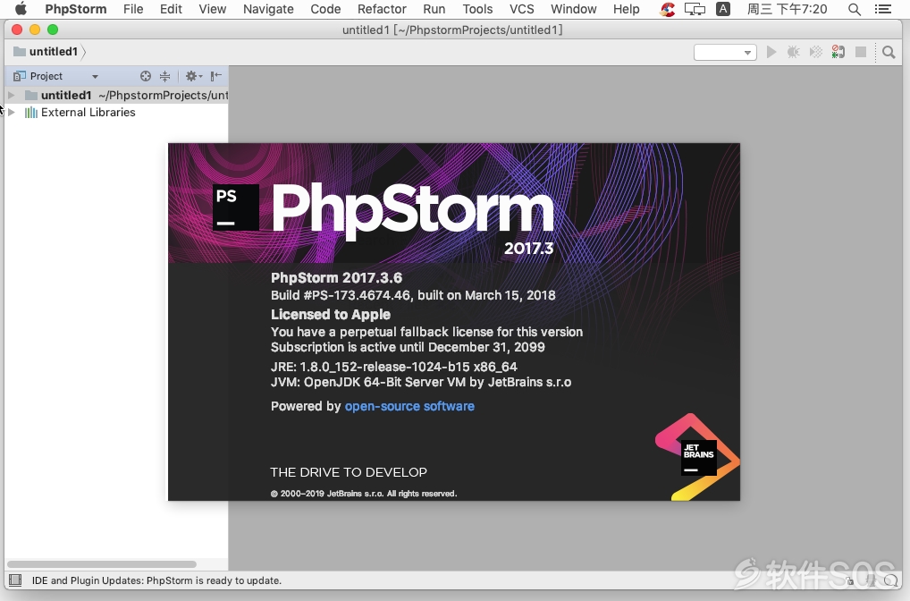The width and height of the screenshot is (910, 601).
Task: Click the Debug bug icon in the toolbar
Action: tap(794, 52)
